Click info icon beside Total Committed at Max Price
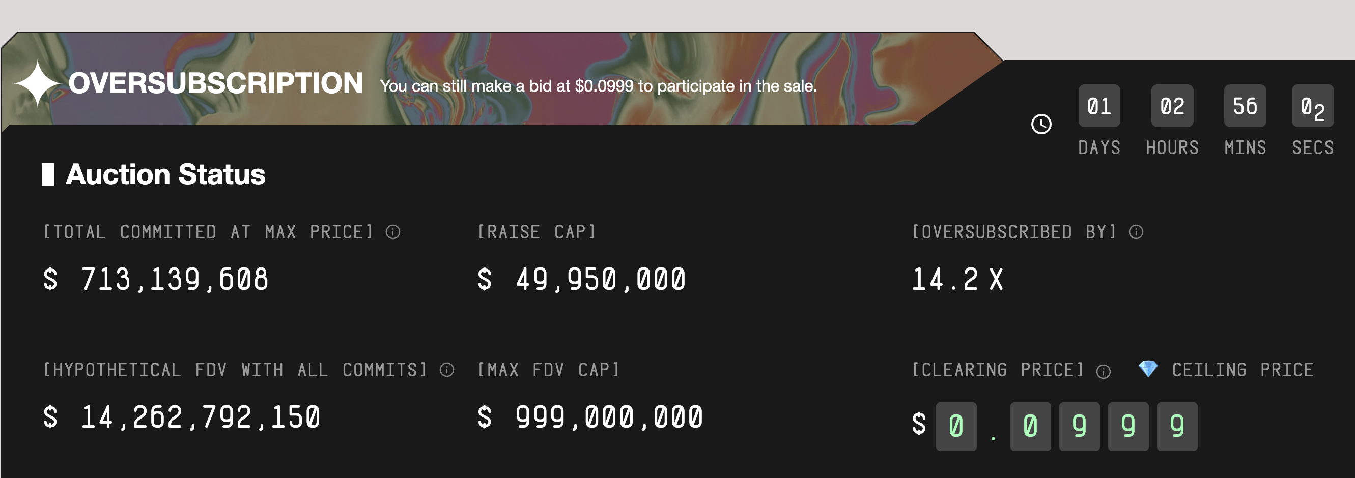1355x478 pixels. 393,232
